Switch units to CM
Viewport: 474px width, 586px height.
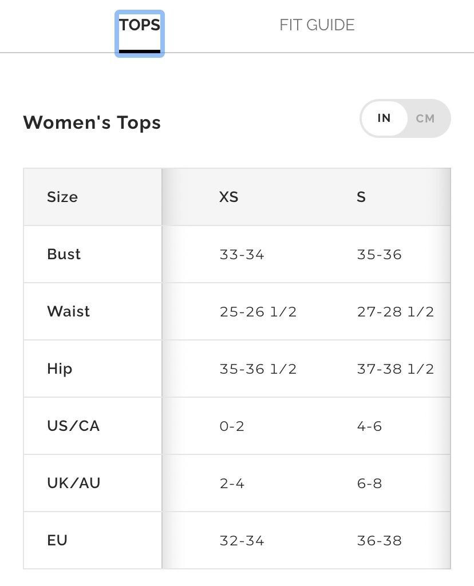tap(425, 118)
